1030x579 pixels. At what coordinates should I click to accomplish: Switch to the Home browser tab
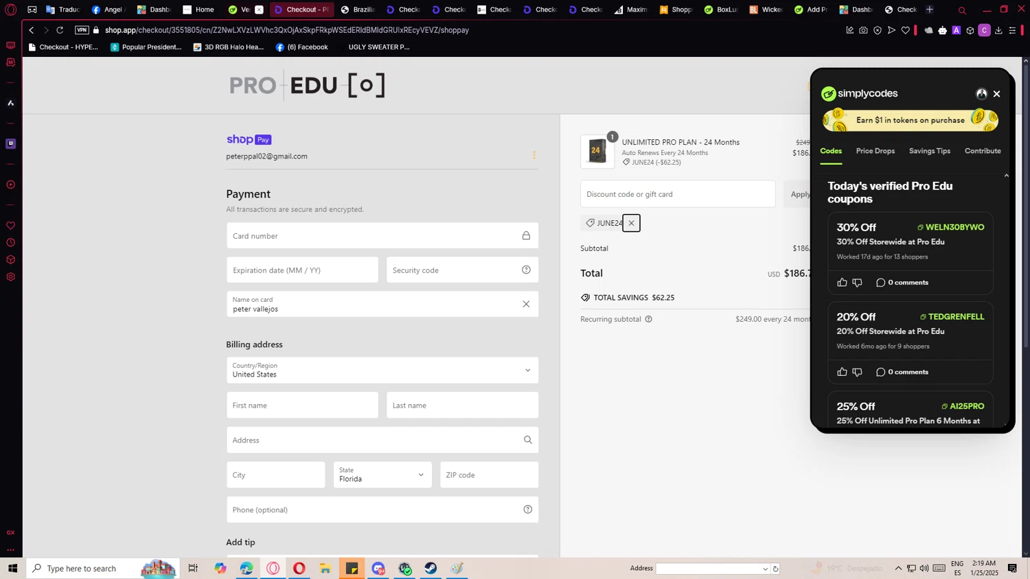199,10
